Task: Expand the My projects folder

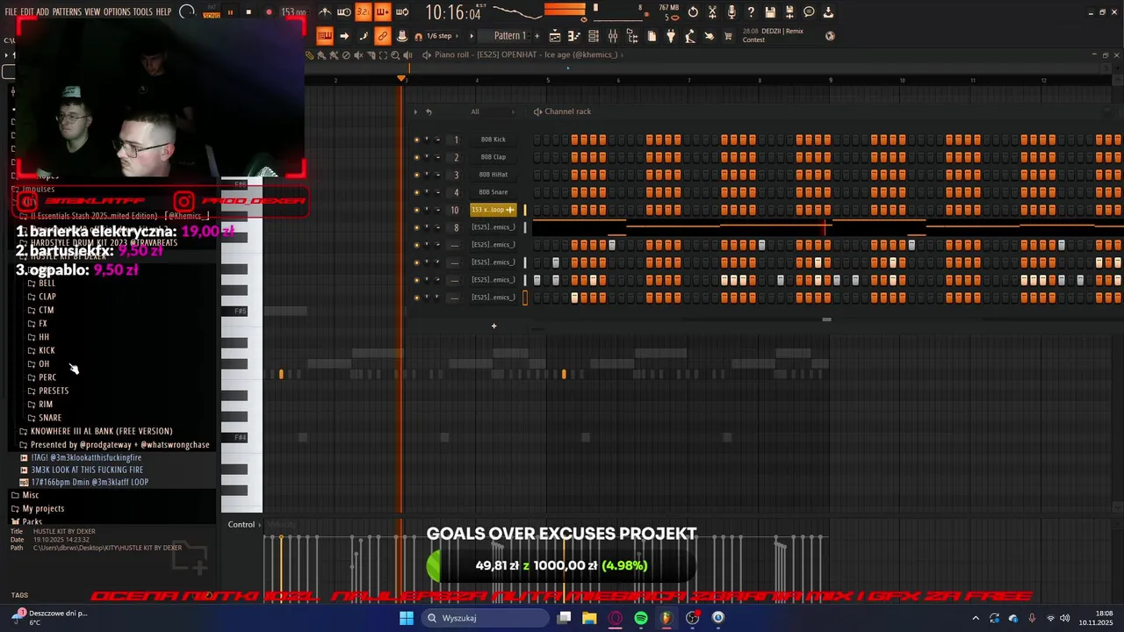Action: click(43, 508)
